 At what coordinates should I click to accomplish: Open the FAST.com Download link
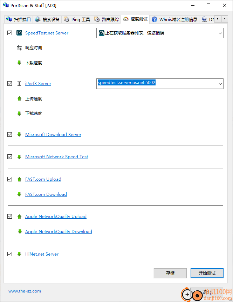pos(46,194)
